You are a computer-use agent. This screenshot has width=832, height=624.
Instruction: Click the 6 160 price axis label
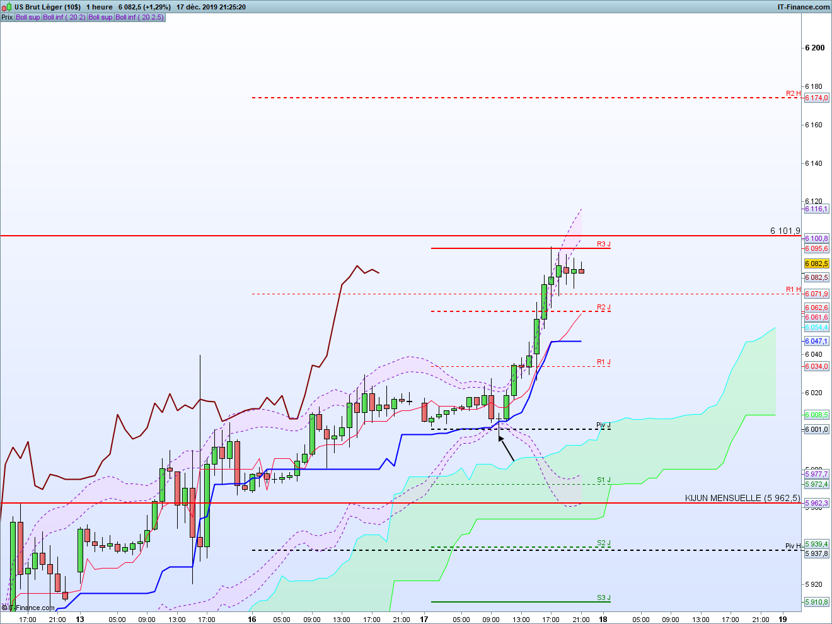(x=814, y=125)
